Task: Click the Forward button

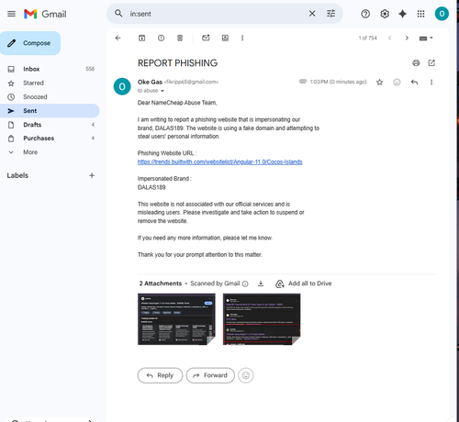Action: point(210,375)
